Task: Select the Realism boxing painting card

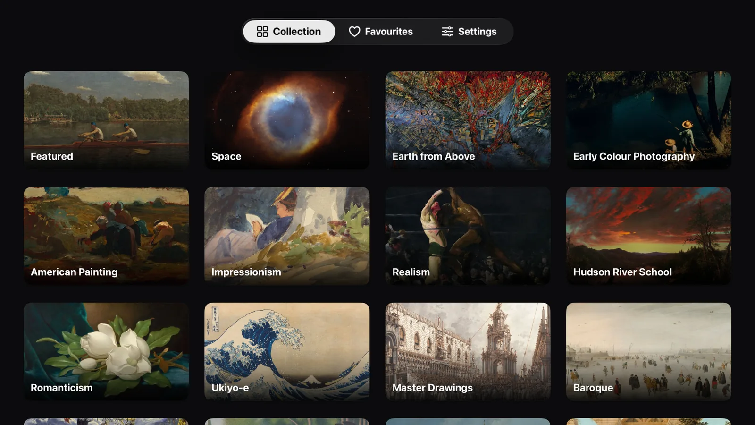Action: pyautogui.click(x=468, y=236)
